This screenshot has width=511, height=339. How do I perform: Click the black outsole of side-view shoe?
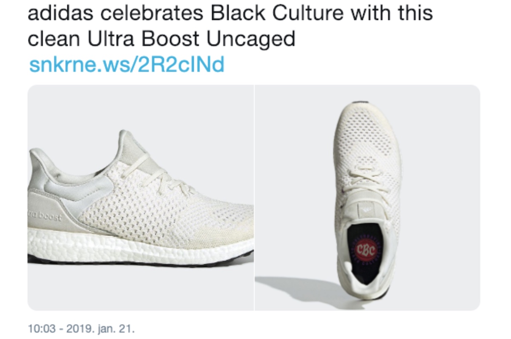point(141,263)
